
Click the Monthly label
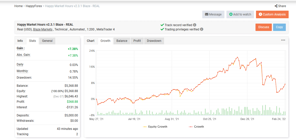click(22, 71)
